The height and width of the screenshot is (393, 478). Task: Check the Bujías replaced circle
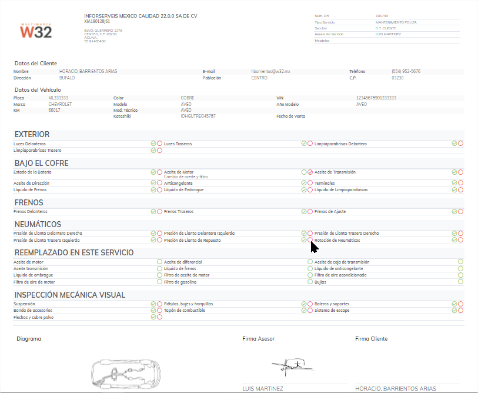460,282
